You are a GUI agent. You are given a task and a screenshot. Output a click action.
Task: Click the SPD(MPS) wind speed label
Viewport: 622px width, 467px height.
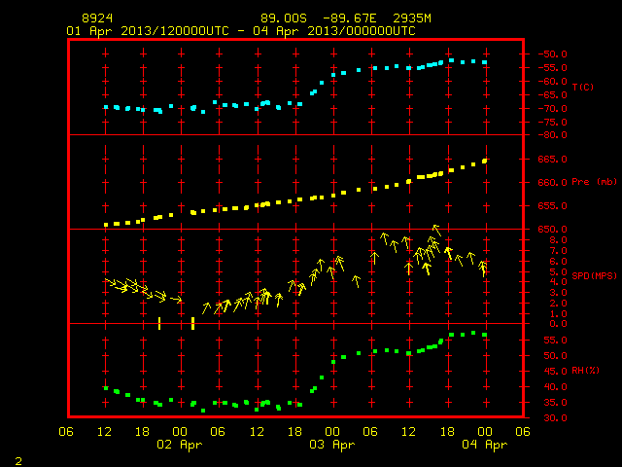point(594,275)
